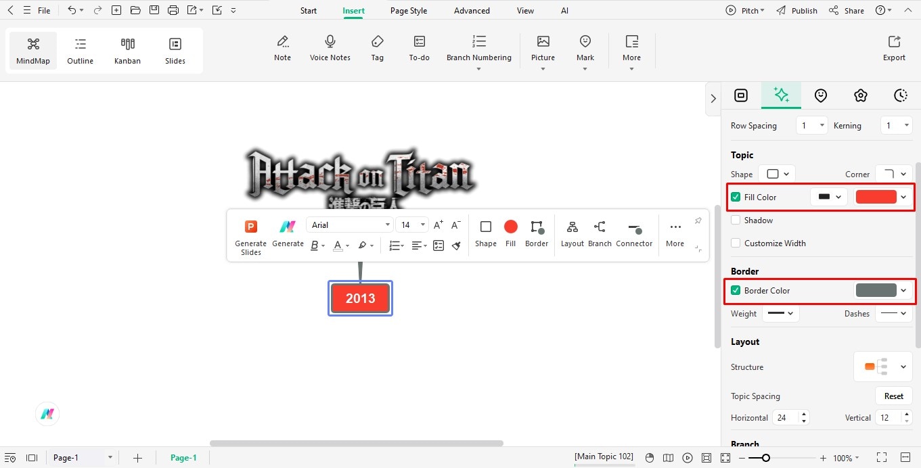The height and width of the screenshot is (468, 921).
Task: Click the red fill color swatch in panel
Action: [876, 197]
